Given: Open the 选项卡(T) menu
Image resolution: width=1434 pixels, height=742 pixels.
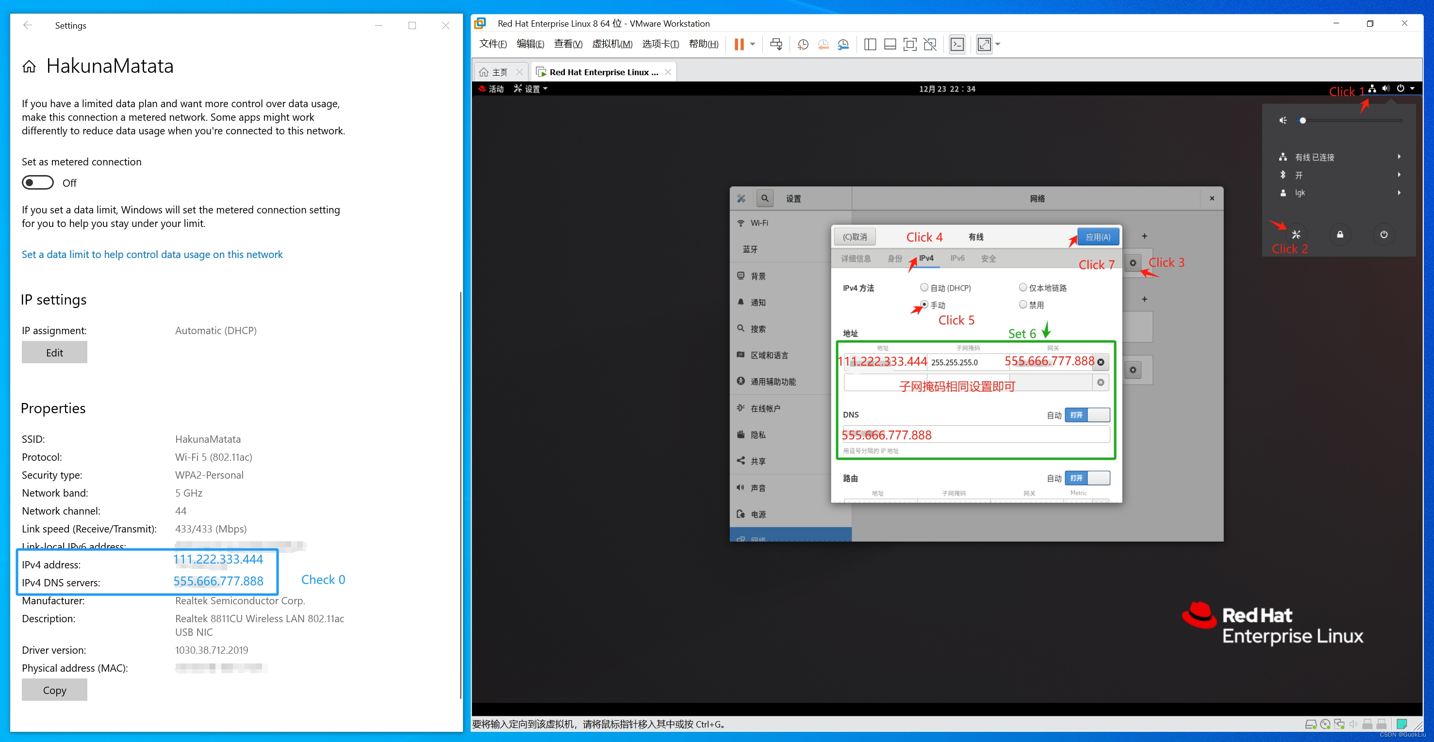Looking at the screenshot, I should (660, 44).
